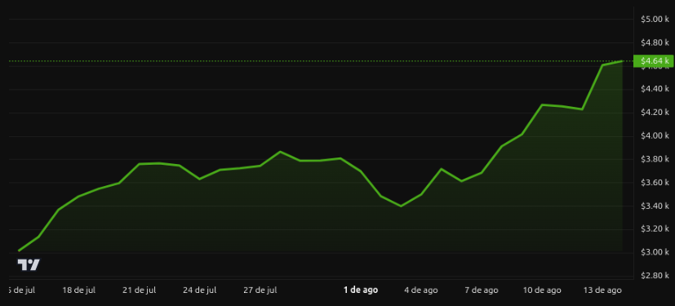Click the $2.80 k axis label
This screenshot has width=675, height=306.
(655, 276)
